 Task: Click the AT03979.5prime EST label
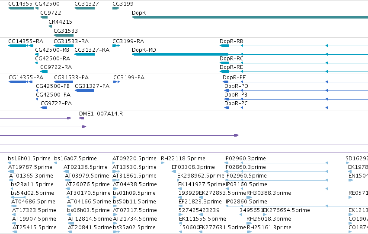87,176
